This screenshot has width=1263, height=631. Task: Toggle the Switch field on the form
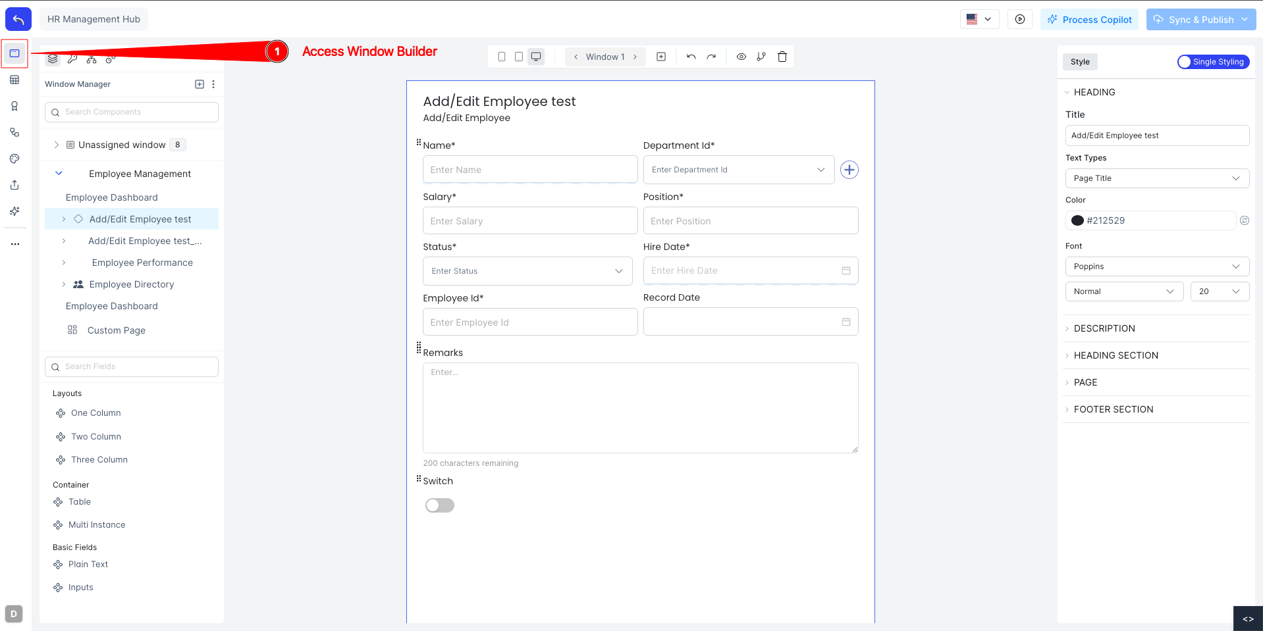pyautogui.click(x=440, y=505)
